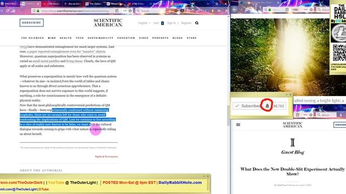
Task: Open the Podcasts menu
Action: (161, 38)
